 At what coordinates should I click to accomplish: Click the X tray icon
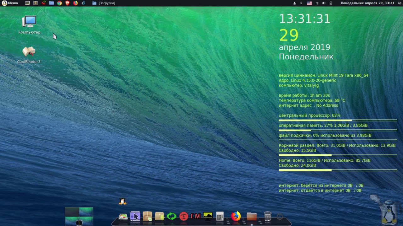(x=301, y=3)
